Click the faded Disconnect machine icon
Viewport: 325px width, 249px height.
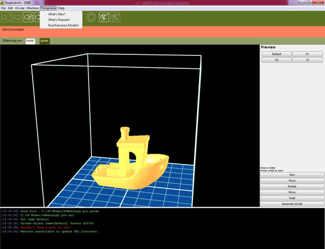[115, 17]
